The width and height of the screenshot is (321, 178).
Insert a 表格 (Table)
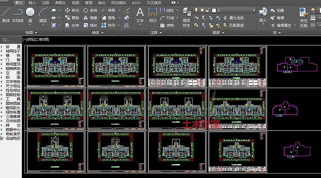point(167,25)
